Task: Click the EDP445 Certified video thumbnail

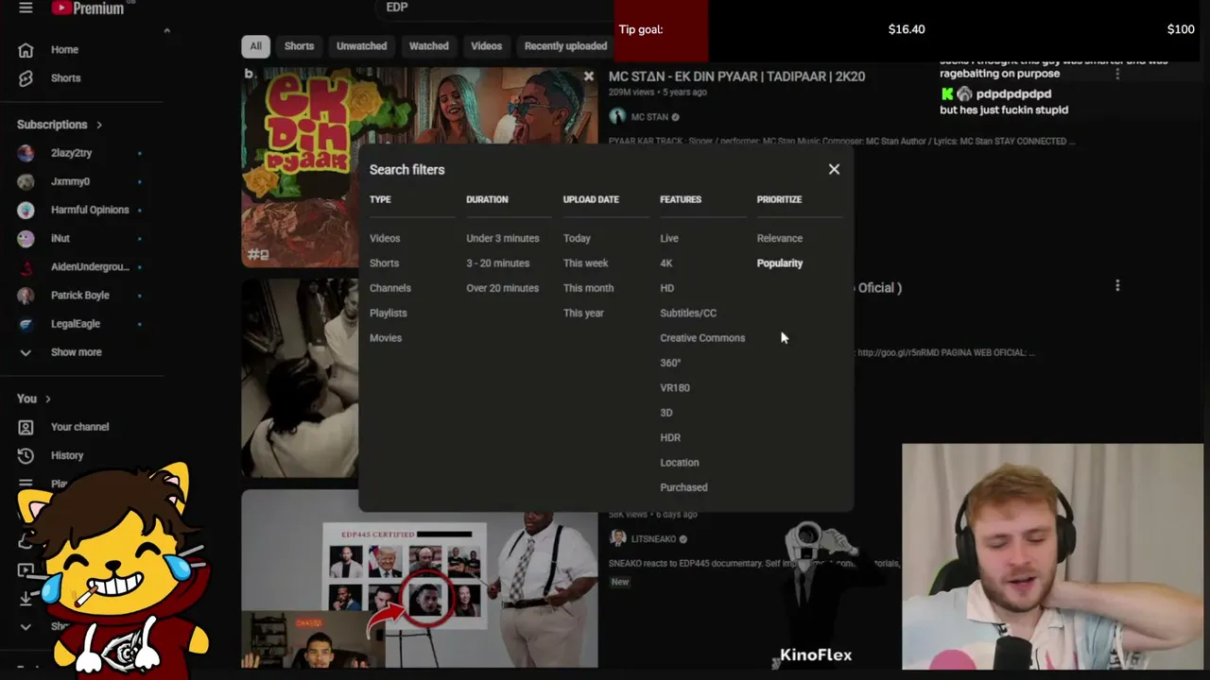Action: pyautogui.click(x=420, y=579)
